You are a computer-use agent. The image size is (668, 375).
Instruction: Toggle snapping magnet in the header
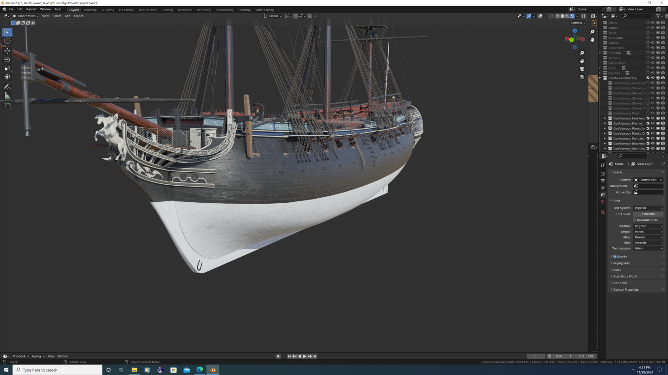(295, 16)
